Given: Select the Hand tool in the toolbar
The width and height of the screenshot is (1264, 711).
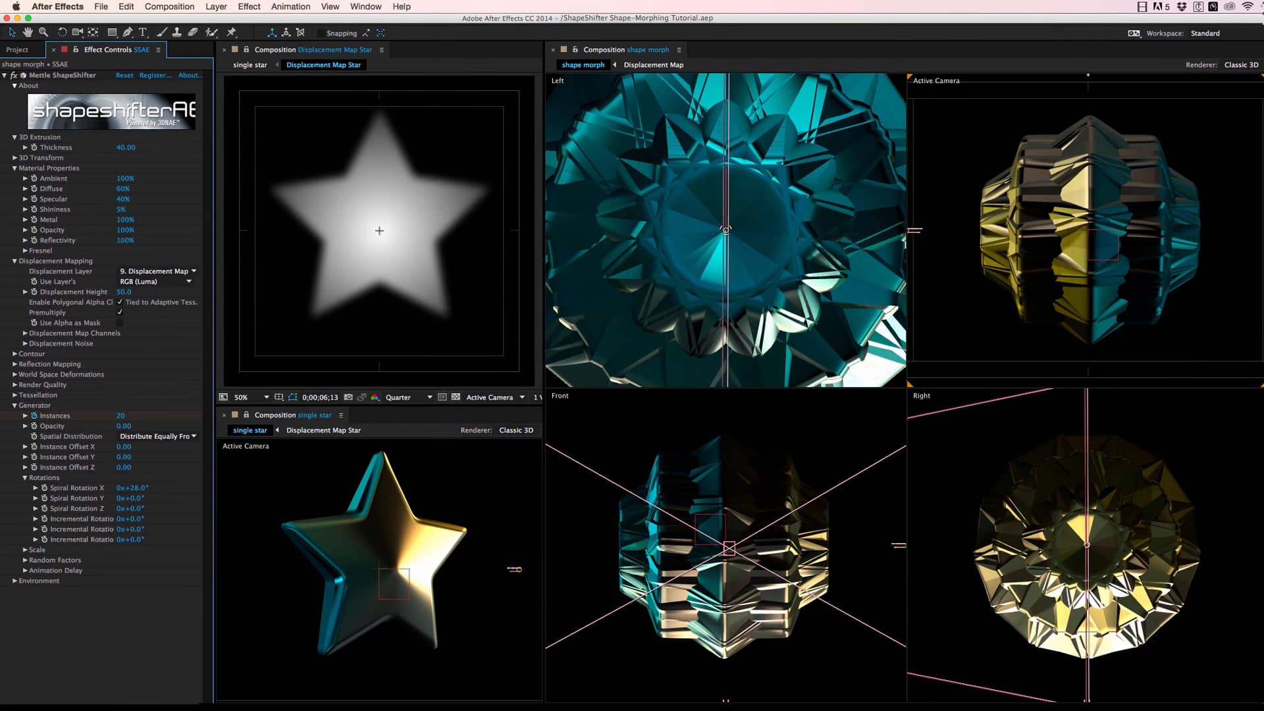Looking at the screenshot, I should (x=28, y=32).
